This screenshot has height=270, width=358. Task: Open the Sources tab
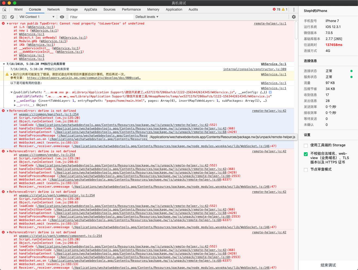coord(109,10)
